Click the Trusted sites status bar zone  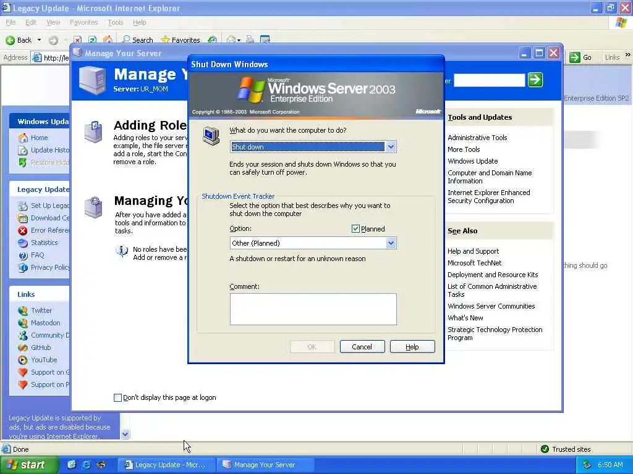[x=566, y=449]
